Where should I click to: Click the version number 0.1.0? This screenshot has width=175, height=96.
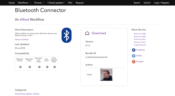coord(87,46)
